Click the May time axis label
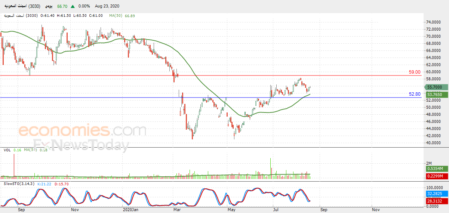The image size is (449, 213). [x=231, y=210]
